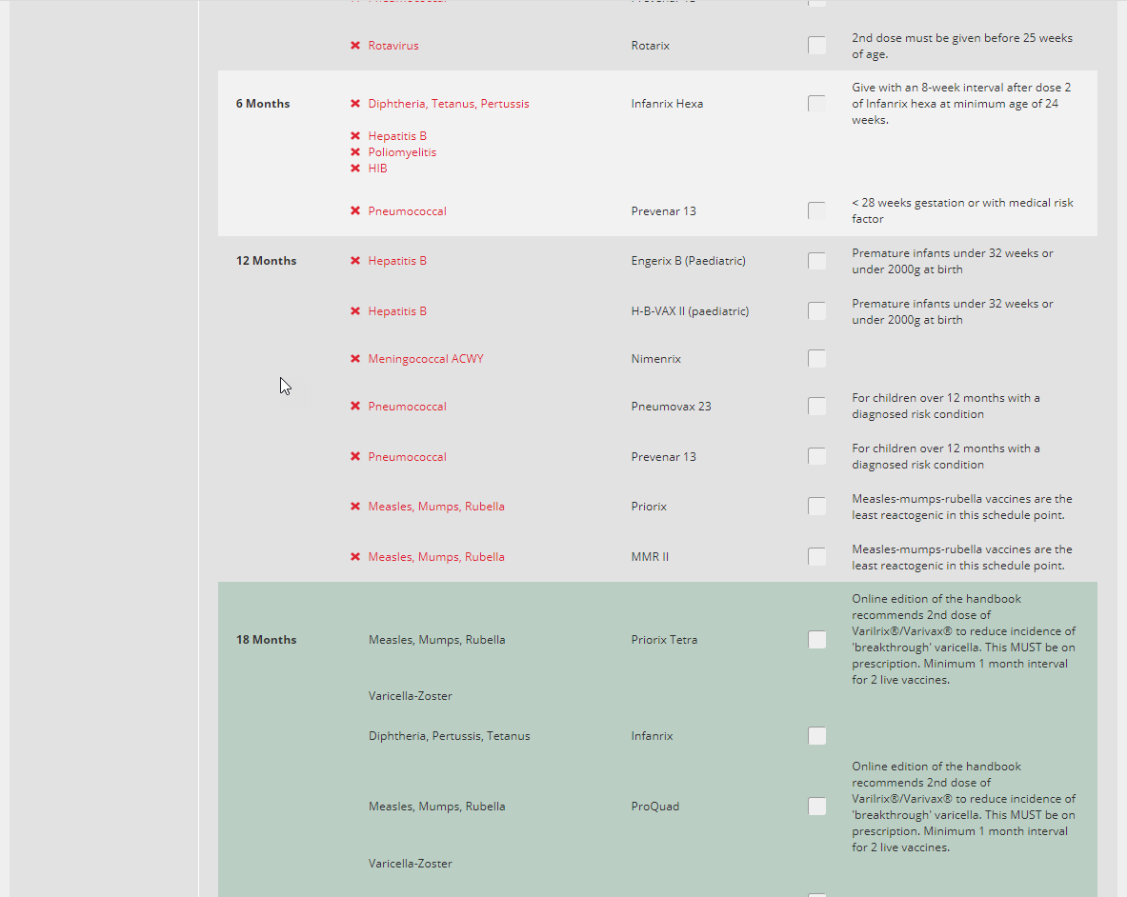
Task: Click the Infanrix Hexa brand name
Action: pos(667,104)
